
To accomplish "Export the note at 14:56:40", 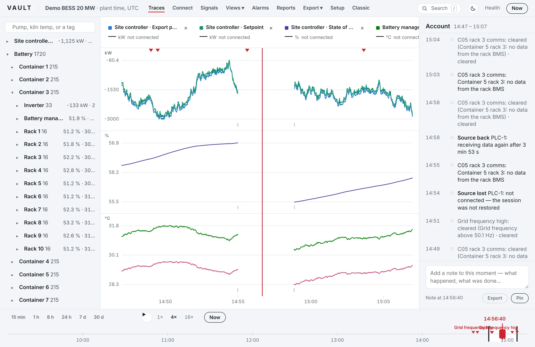I will pyautogui.click(x=495, y=298).
